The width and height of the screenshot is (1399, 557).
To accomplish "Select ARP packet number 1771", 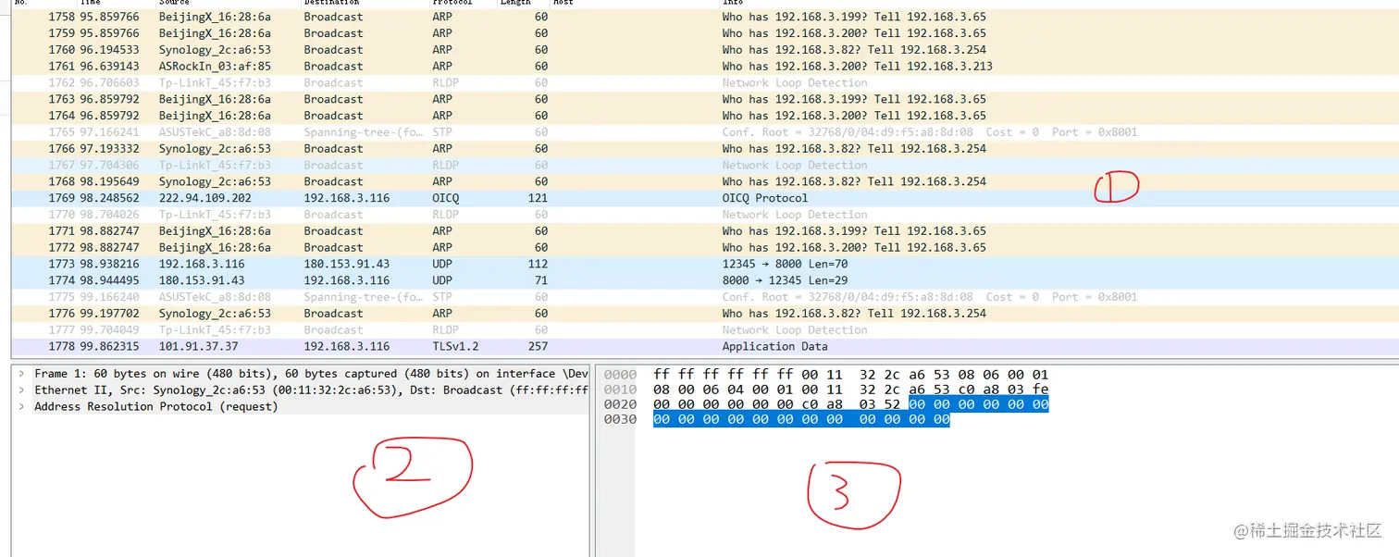I will 704,231.
